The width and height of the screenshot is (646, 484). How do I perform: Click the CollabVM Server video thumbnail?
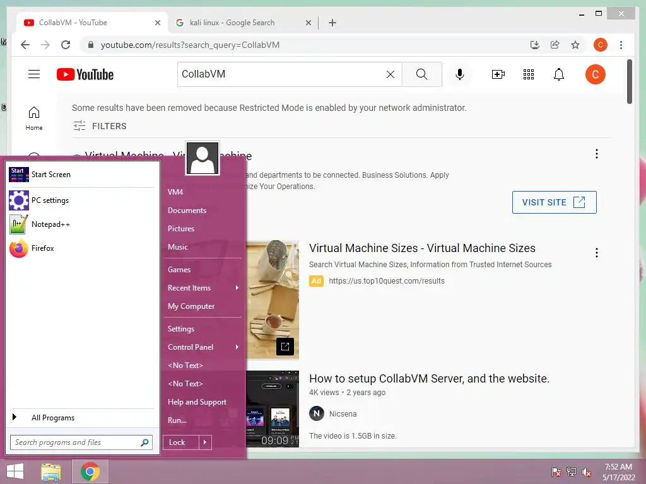point(273,408)
